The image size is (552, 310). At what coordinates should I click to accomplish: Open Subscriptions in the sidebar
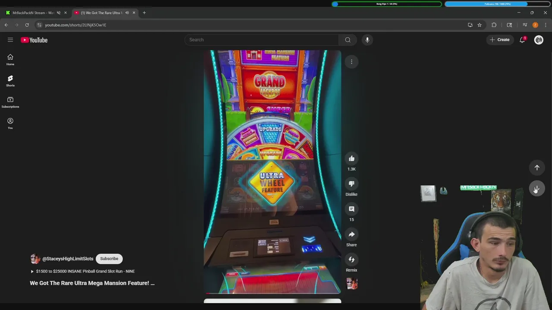(10, 102)
